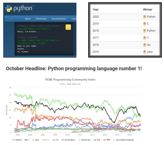The image size is (164, 145).
Task: Toggle Java series in chart legend
Action: tap(35, 140)
